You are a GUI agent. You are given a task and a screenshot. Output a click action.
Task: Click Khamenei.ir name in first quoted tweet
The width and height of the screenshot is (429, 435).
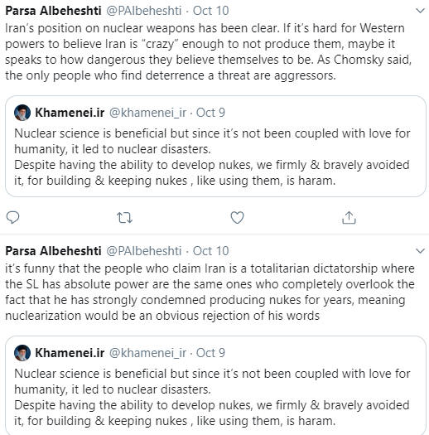click(x=70, y=113)
